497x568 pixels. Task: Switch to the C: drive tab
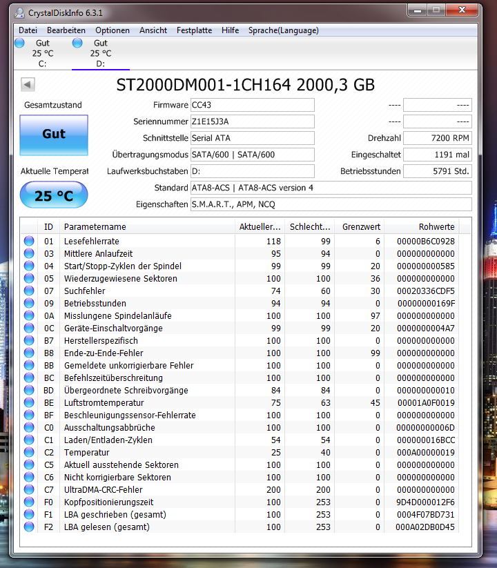click(42, 53)
